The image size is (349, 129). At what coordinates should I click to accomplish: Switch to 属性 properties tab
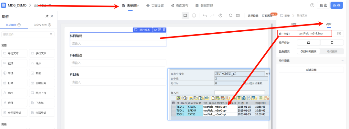tap(294, 24)
